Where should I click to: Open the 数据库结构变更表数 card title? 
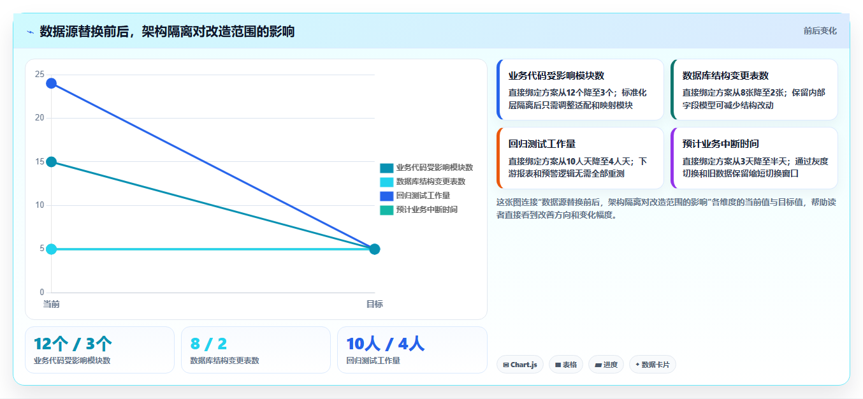tap(725, 76)
